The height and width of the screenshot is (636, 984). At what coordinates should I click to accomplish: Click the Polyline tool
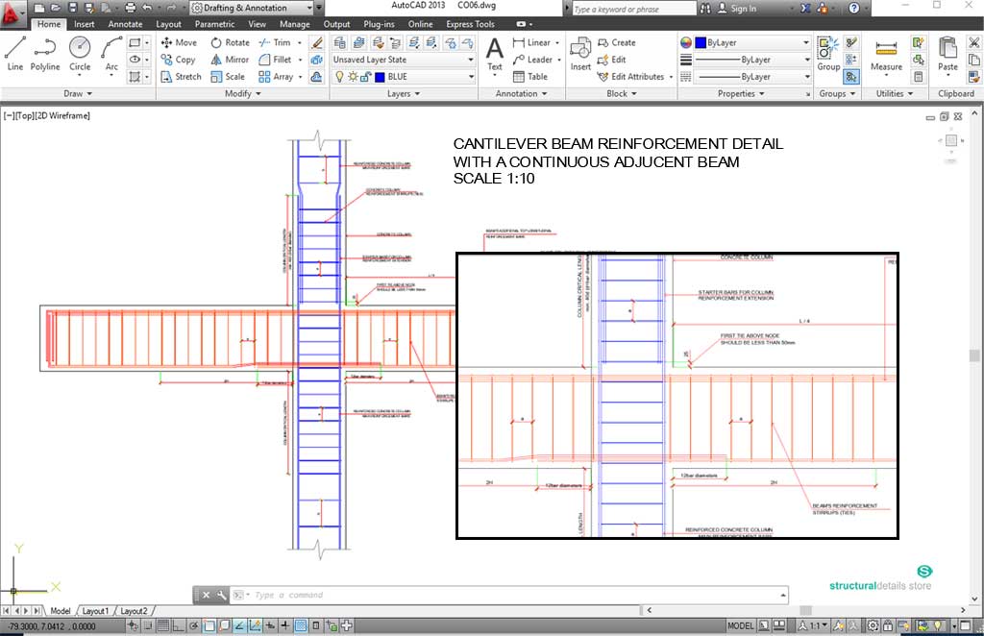click(45, 53)
